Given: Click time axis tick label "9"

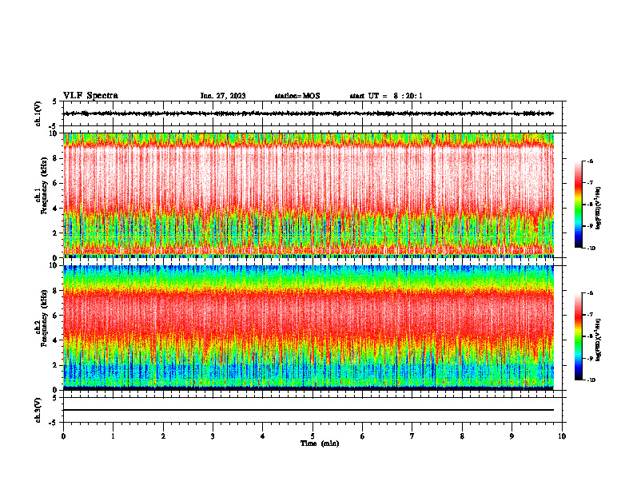Looking at the screenshot, I should 512,436.
